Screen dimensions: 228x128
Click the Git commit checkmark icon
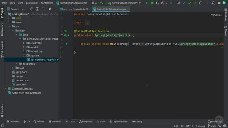[190, 3]
